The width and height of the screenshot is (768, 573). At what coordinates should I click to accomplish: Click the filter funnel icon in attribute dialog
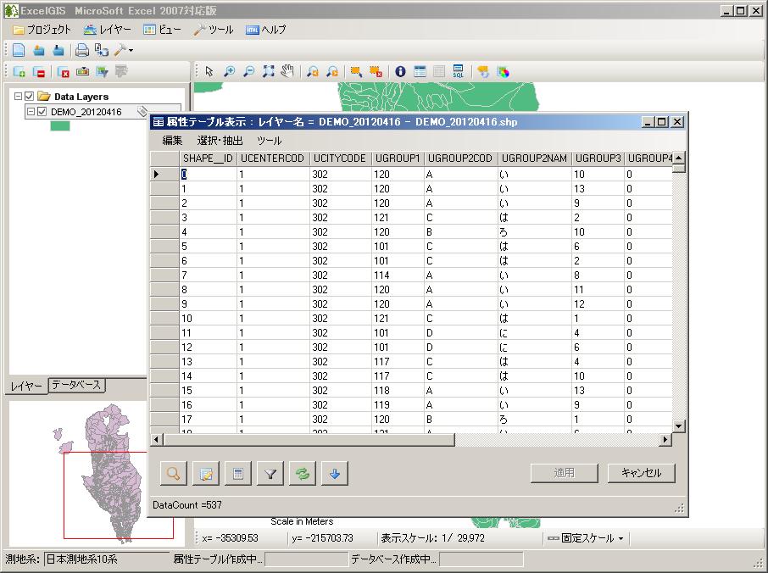[270, 473]
